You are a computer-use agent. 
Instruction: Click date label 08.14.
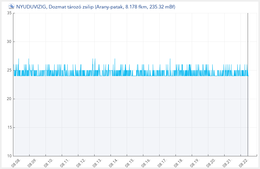[114, 163]
